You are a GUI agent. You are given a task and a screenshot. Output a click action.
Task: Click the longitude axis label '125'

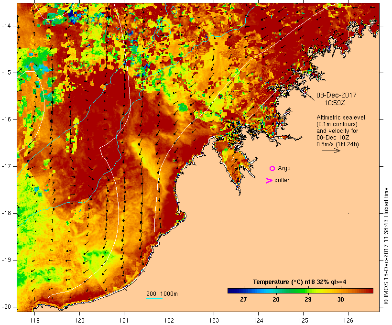(303, 321)
